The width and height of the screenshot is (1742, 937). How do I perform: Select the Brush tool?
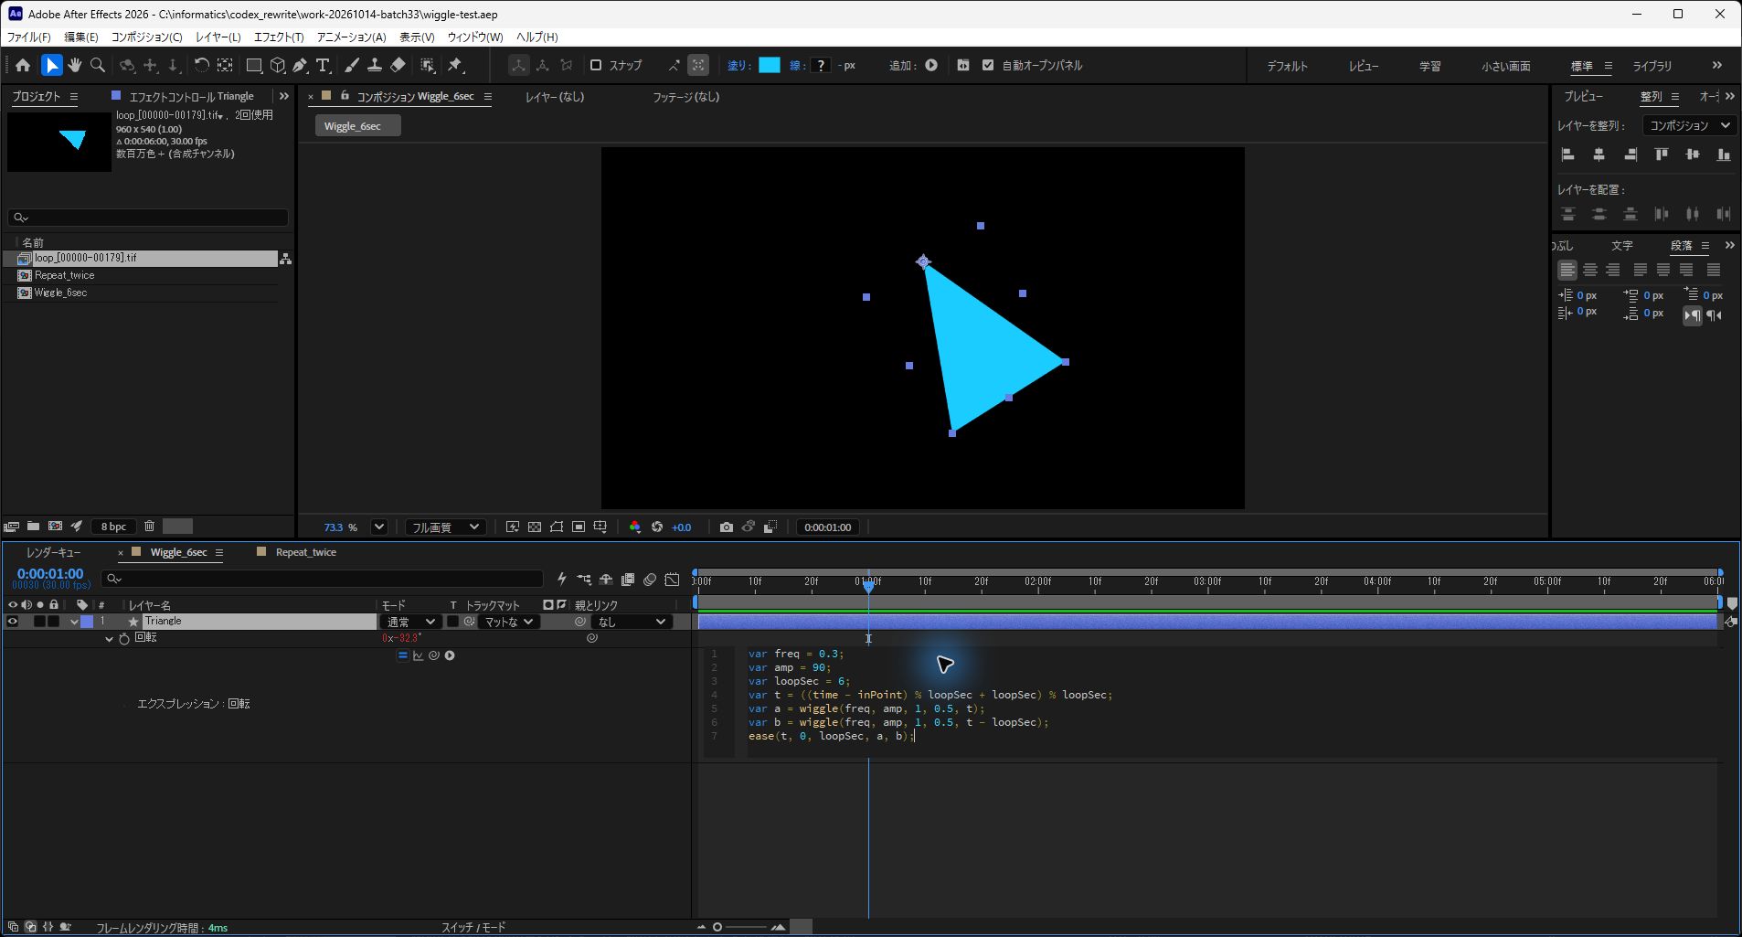pos(351,65)
